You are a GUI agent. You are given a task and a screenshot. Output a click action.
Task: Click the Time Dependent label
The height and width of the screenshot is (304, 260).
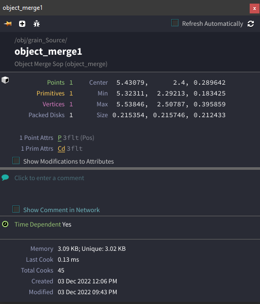38,225
